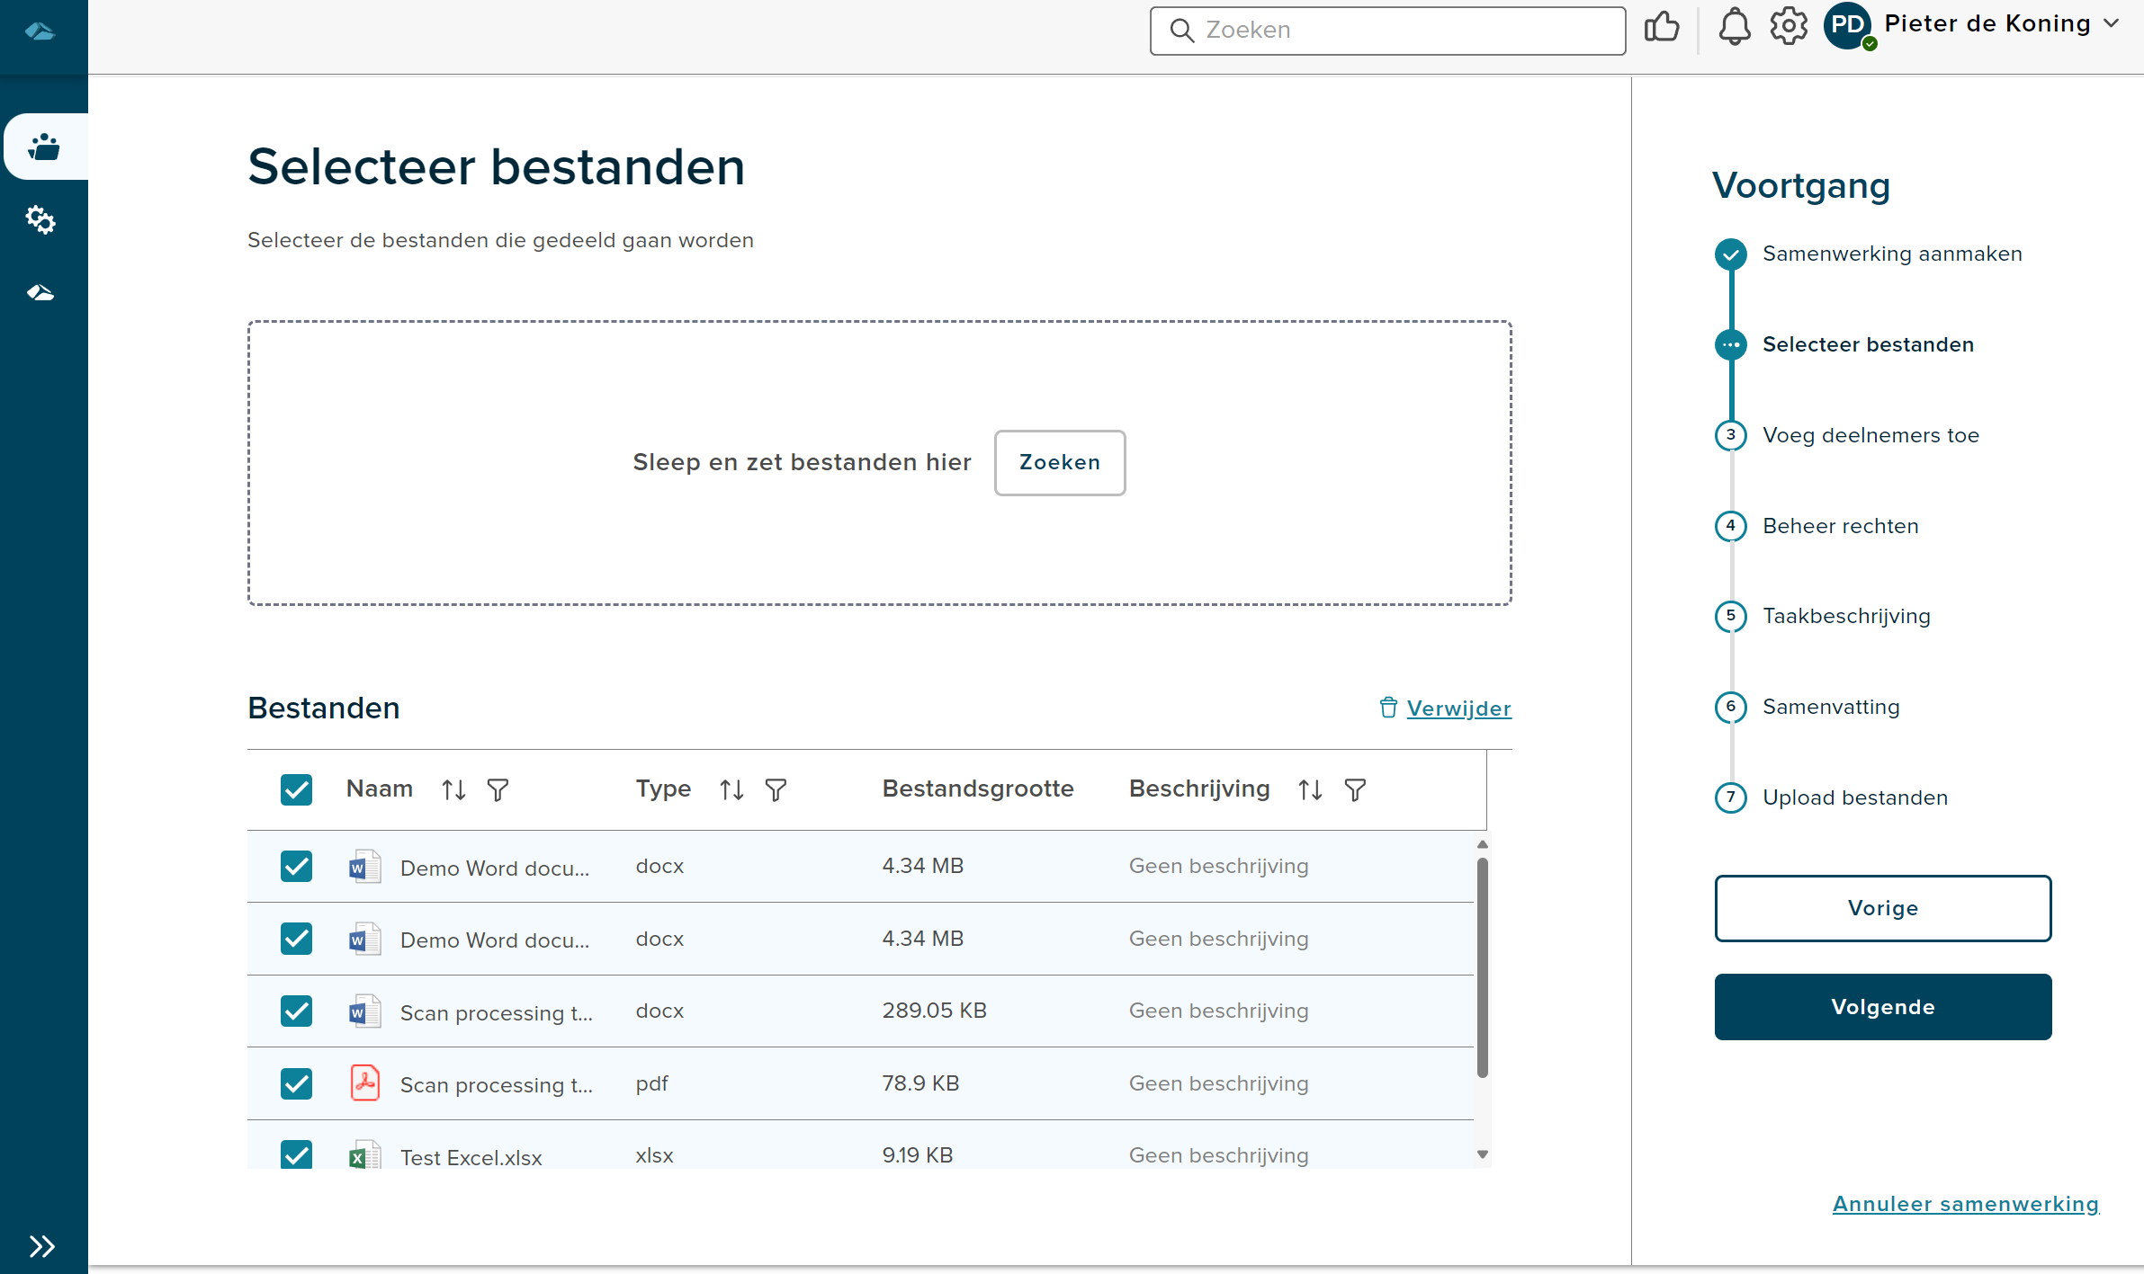The width and height of the screenshot is (2144, 1274).
Task: Click the Word icon of the second Demo Word row
Action: pos(364,939)
